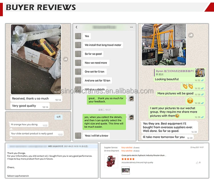This screenshot has height=181, width=214.
Task: Select 'Very good quality' message bubble
Action: pos(30,106)
